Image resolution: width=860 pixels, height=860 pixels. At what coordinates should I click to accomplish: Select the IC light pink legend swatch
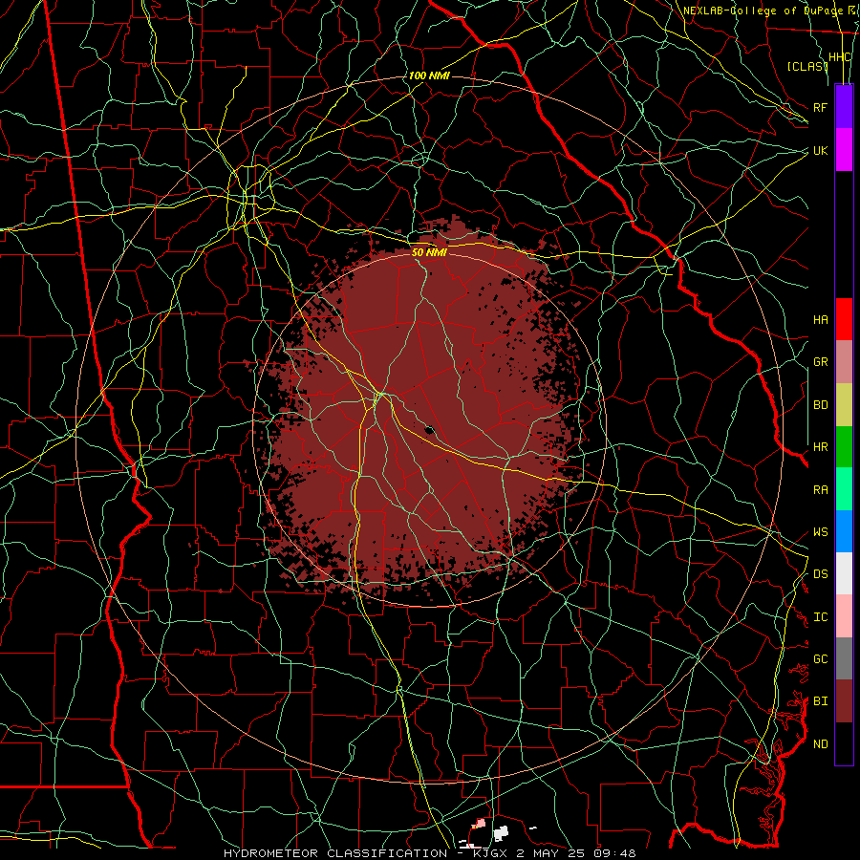pos(844,616)
